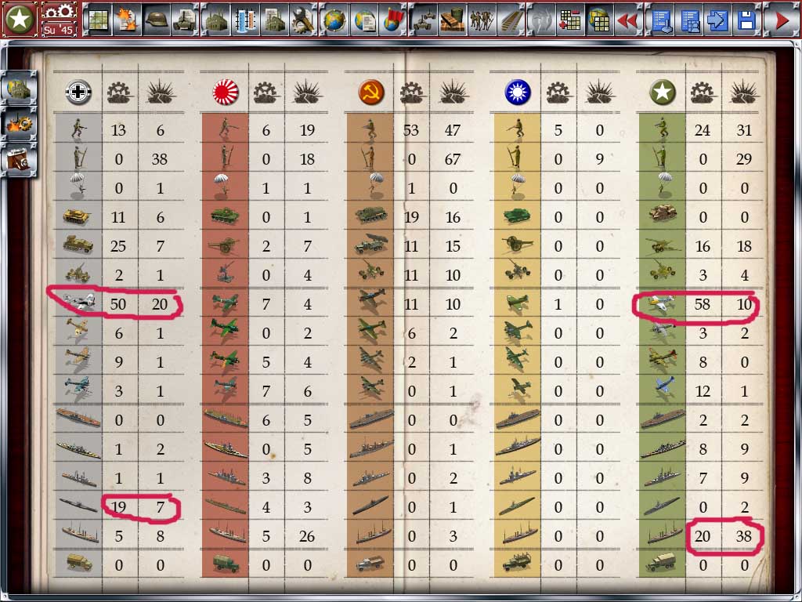Select the factory production sidebar tab

point(19,89)
